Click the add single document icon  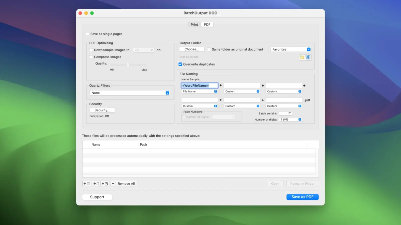(x=96, y=183)
